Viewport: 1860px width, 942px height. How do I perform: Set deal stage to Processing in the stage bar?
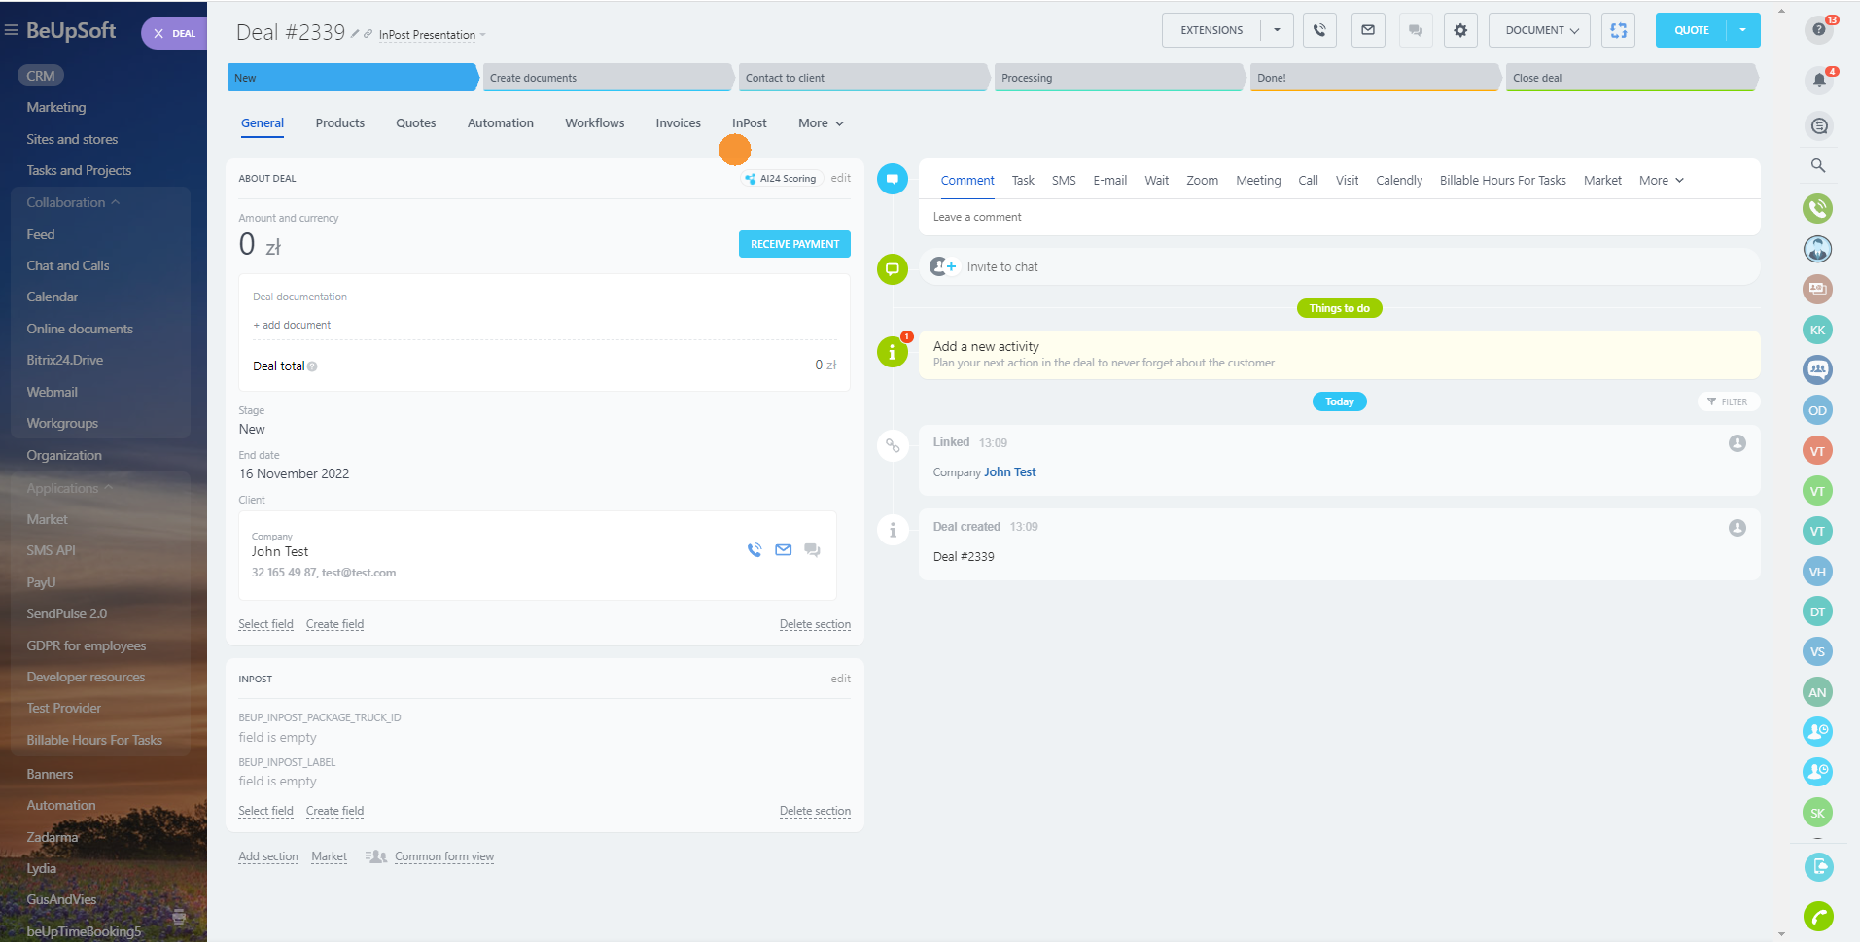click(1117, 78)
